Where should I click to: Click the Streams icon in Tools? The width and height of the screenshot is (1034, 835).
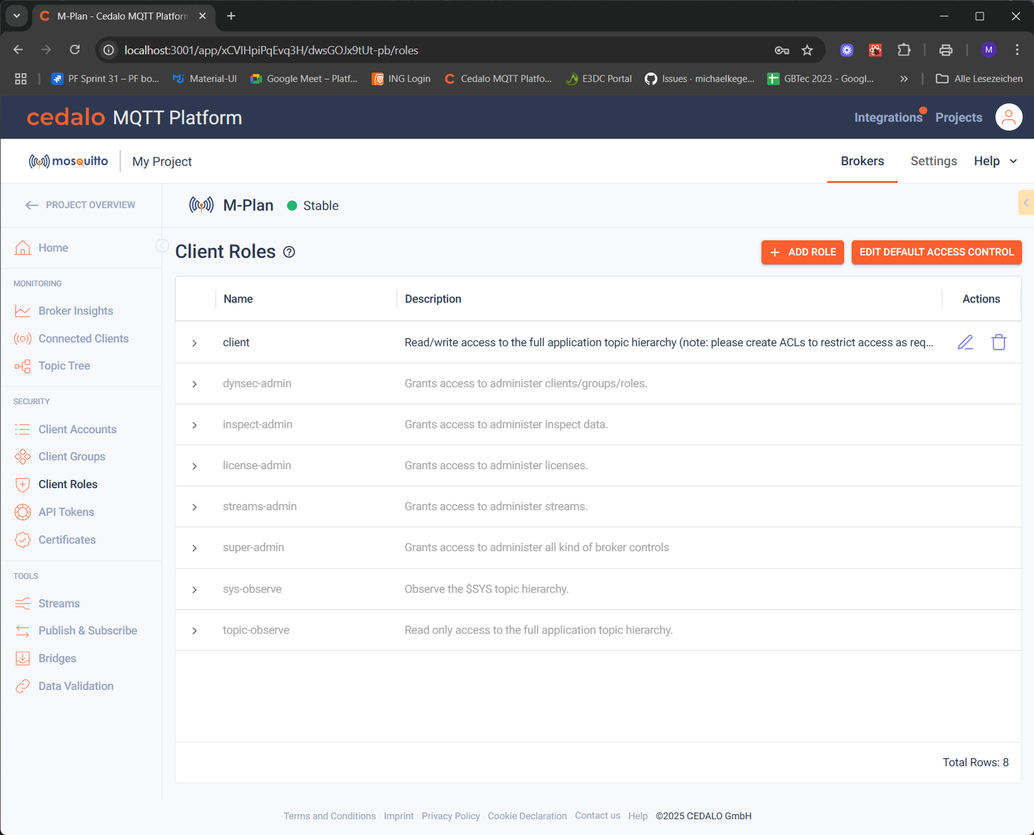tap(23, 604)
